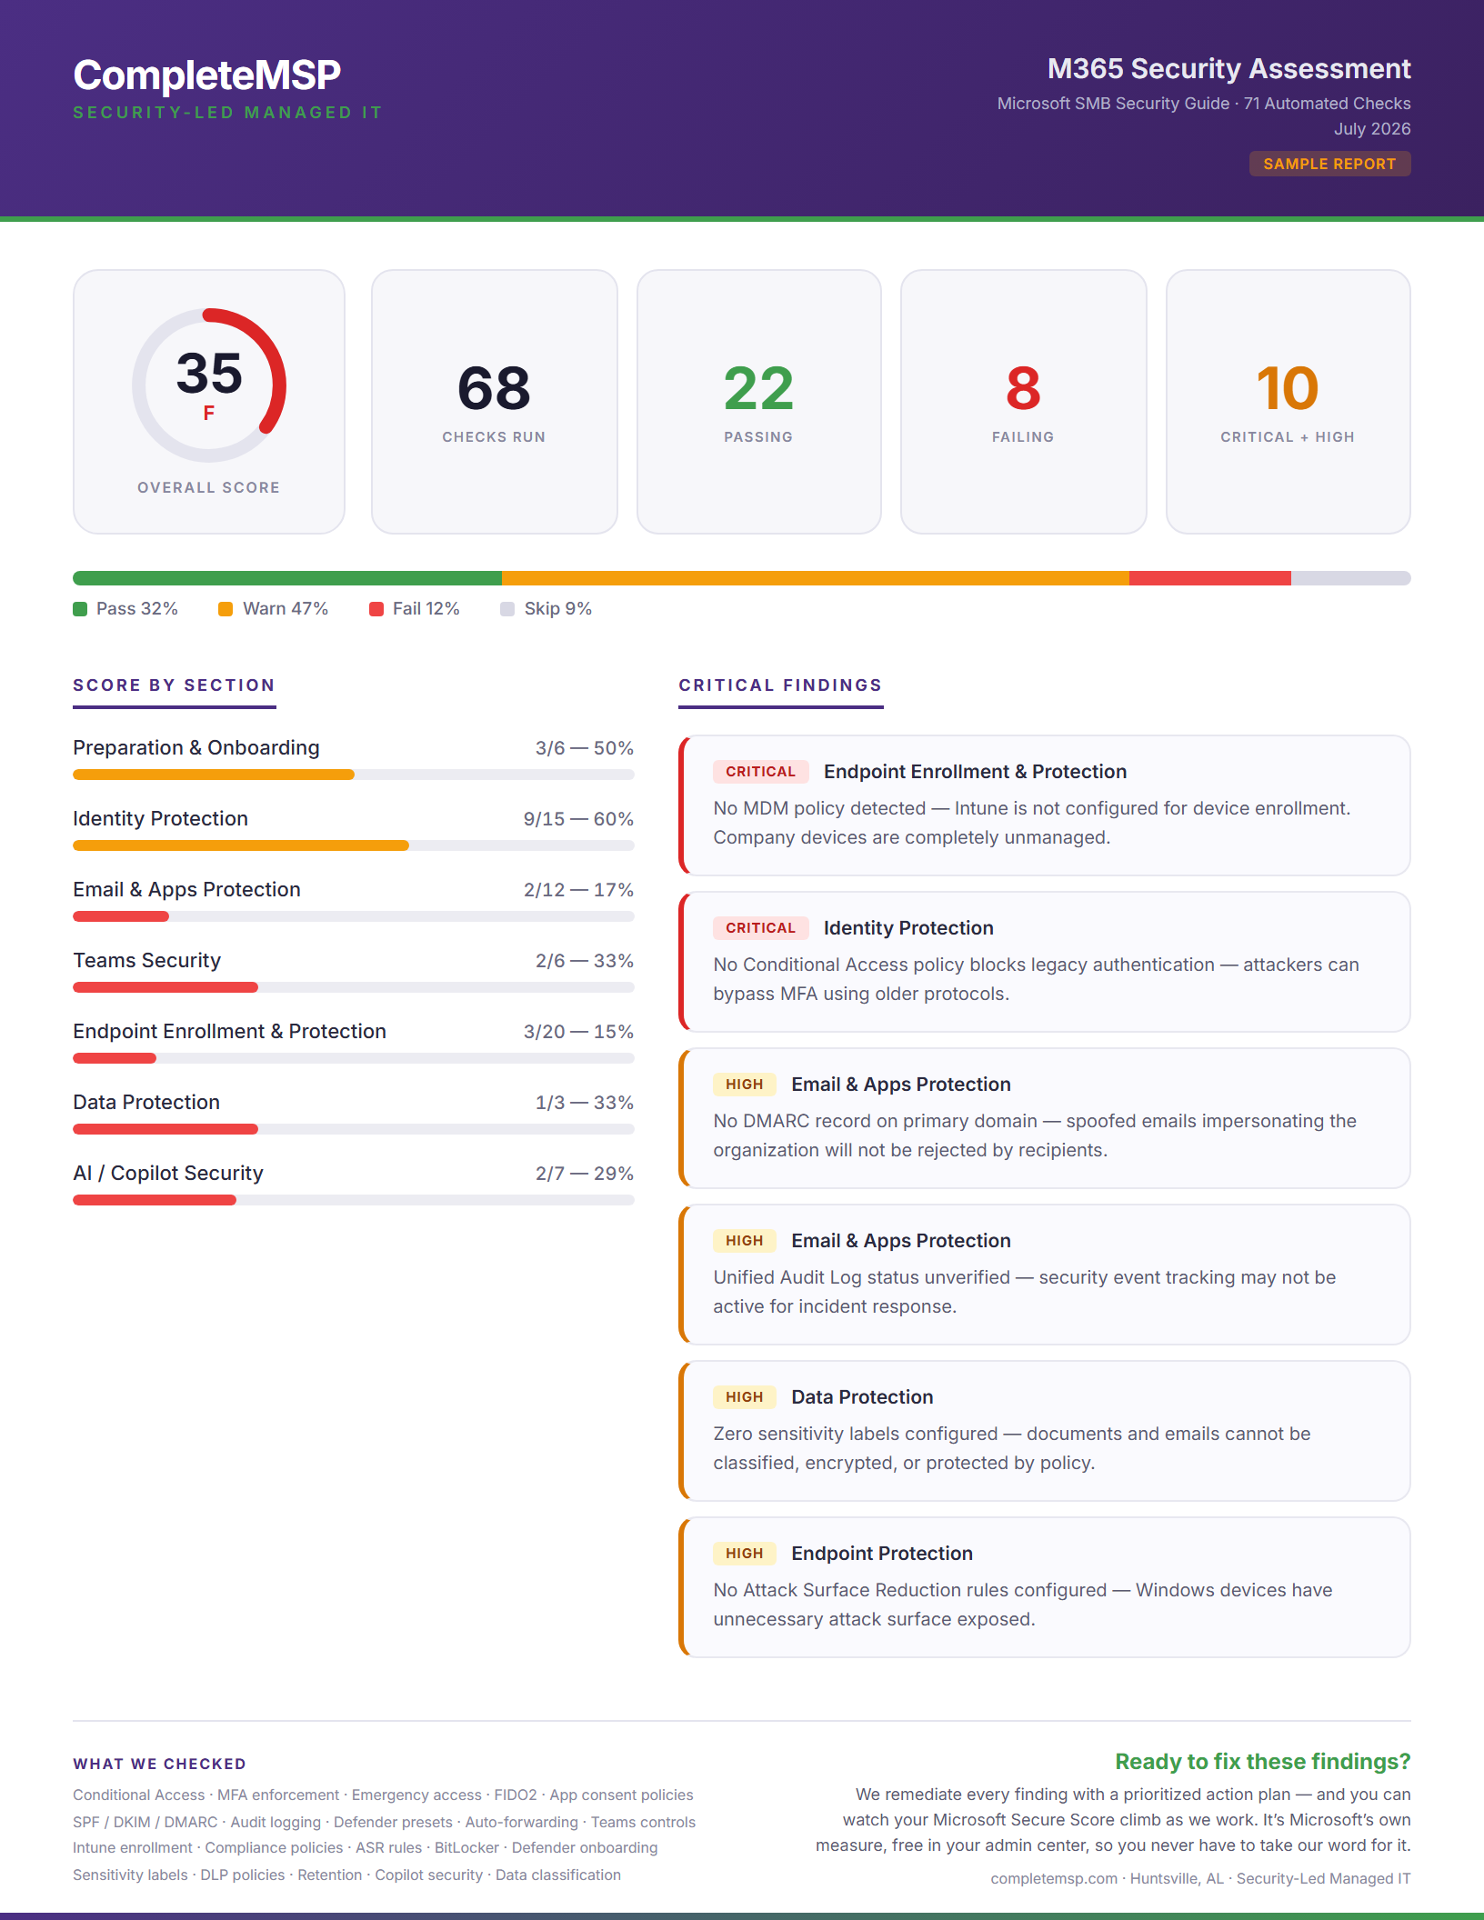Select the AI / Copilot Security row

pyautogui.click(x=354, y=1184)
